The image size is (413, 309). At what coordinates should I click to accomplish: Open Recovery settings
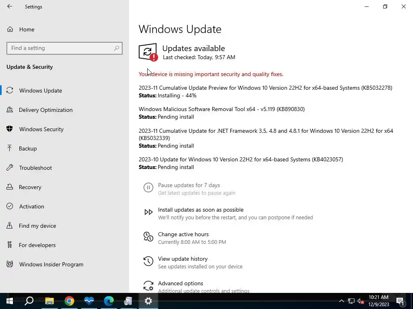pos(30,187)
